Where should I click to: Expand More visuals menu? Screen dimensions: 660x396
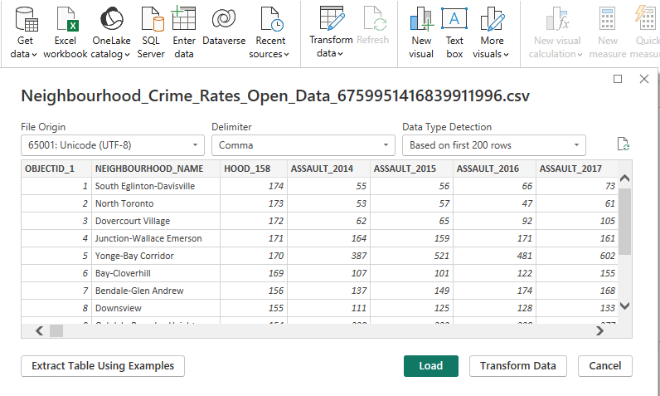(x=492, y=32)
